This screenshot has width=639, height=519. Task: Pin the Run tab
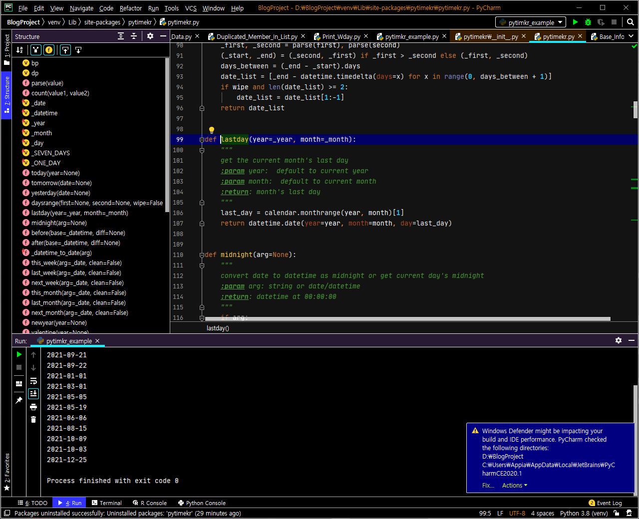19,400
